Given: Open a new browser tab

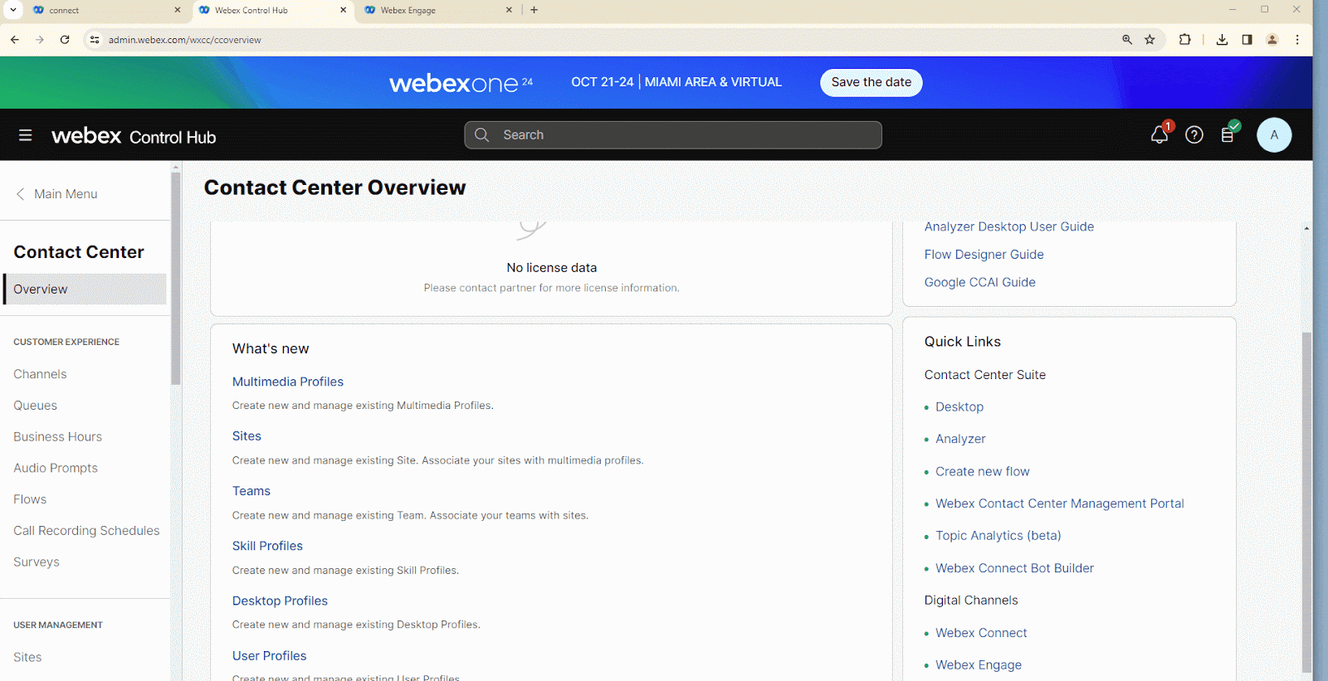Looking at the screenshot, I should (534, 10).
